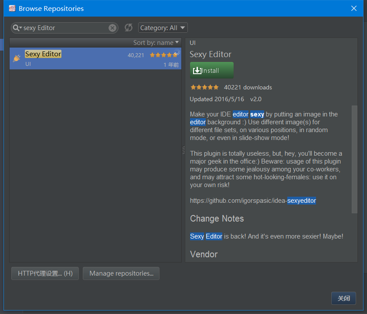Image resolution: width=367 pixels, height=314 pixels.
Task: Click the 40,221 download count in the list
Action: click(x=136, y=55)
